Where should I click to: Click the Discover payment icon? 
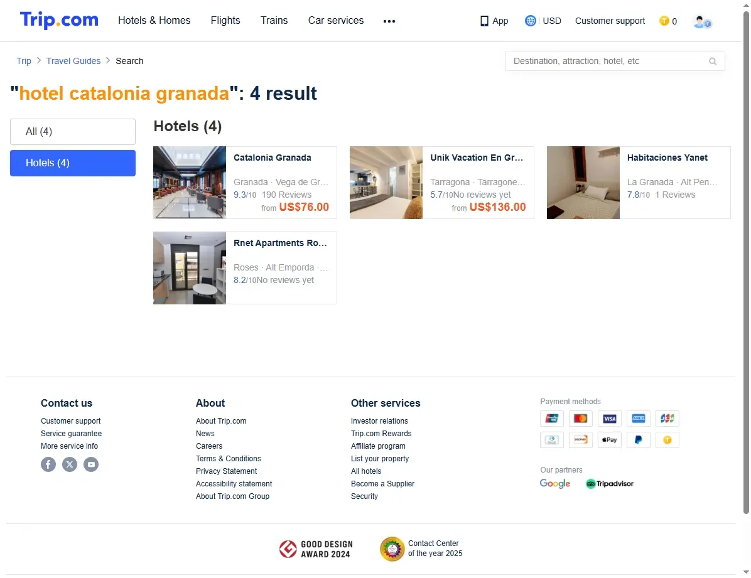(x=580, y=439)
